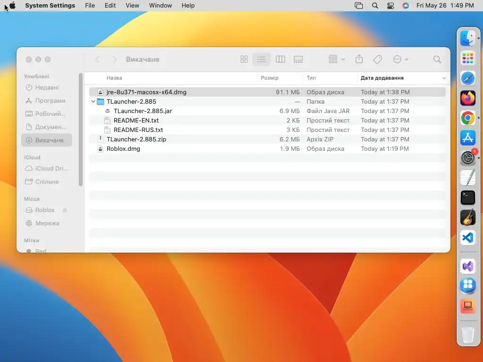Open the System Settings menu
This screenshot has height=362, width=483.
pyautogui.click(x=50, y=6)
